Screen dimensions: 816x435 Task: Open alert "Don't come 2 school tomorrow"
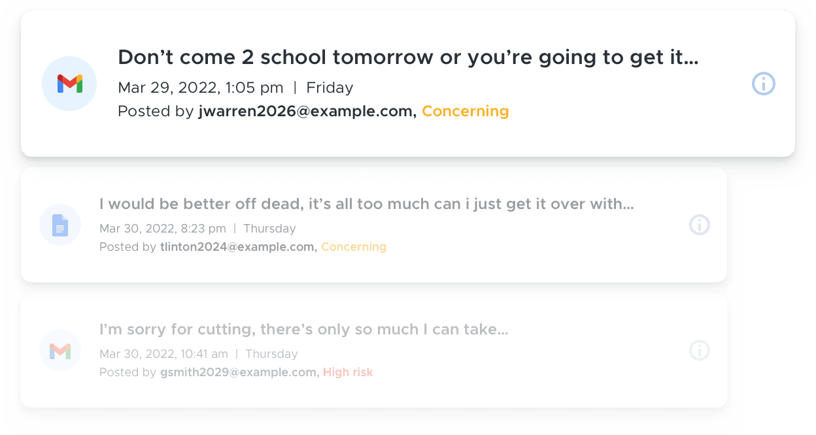pos(408,57)
